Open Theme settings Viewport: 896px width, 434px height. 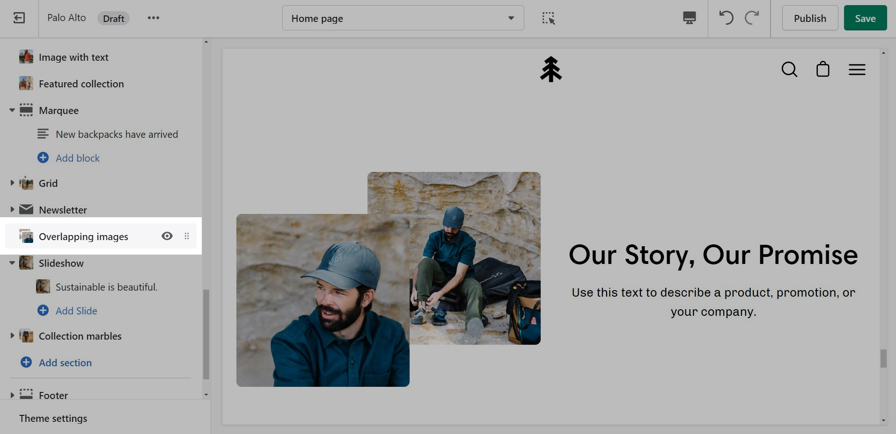[x=53, y=419]
